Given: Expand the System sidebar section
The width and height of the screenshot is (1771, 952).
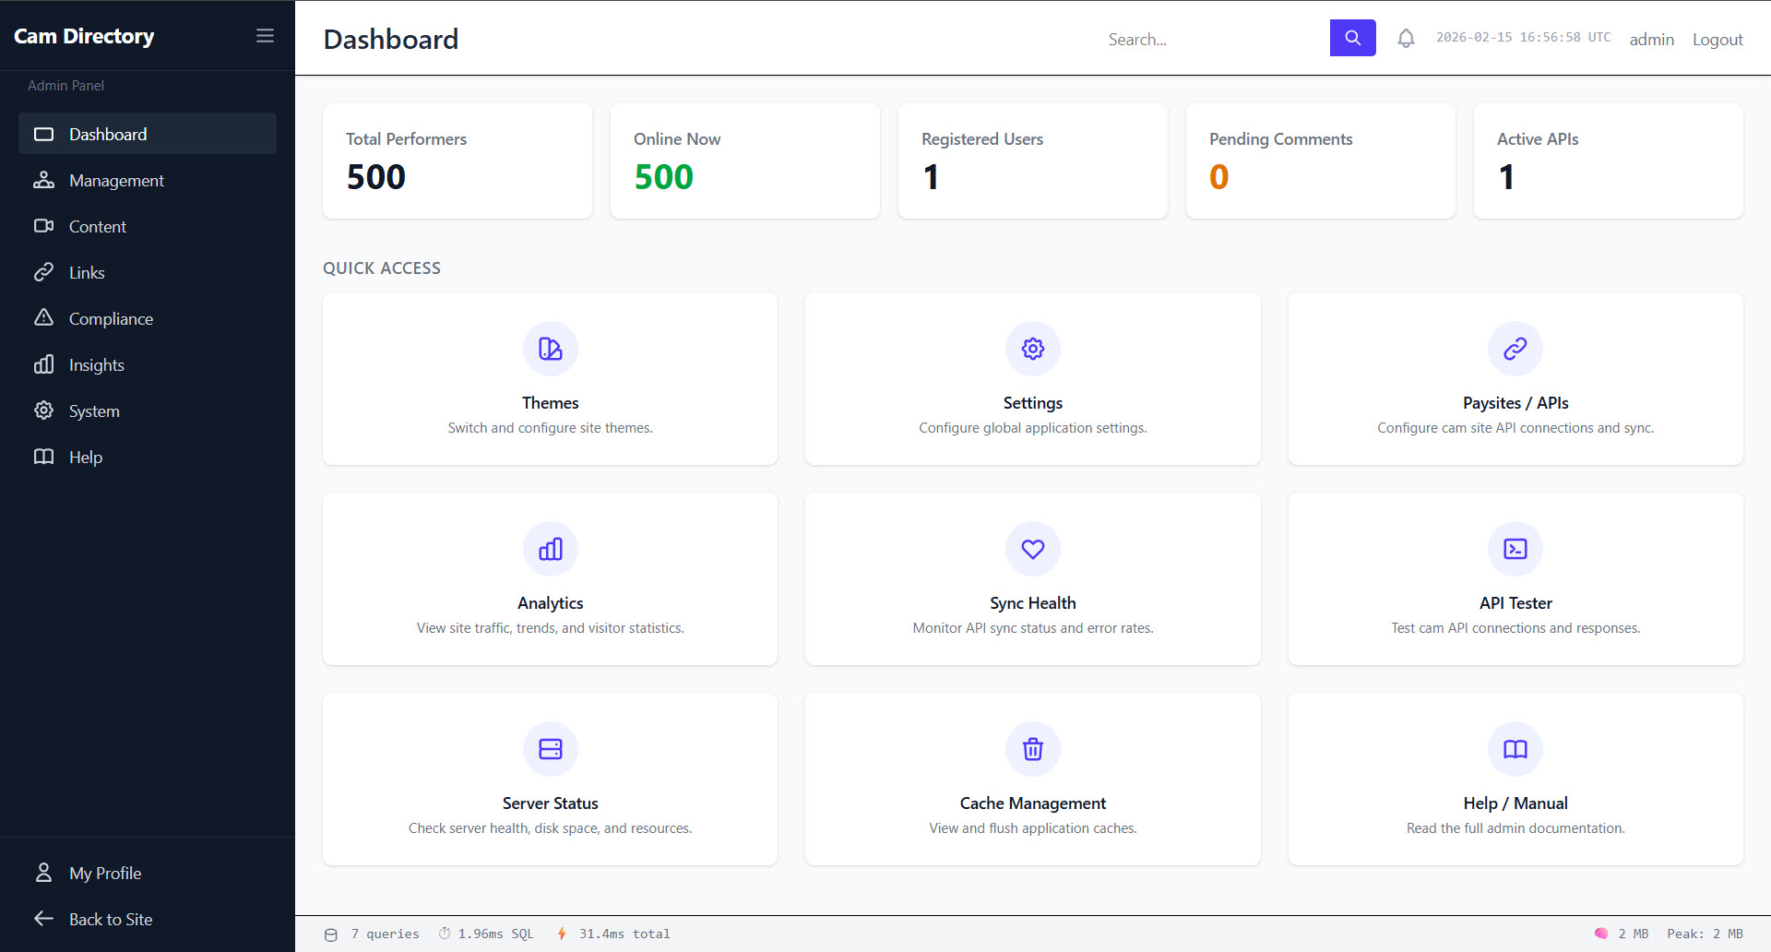Looking at the screenshot, I should click(x=94, y=411).
